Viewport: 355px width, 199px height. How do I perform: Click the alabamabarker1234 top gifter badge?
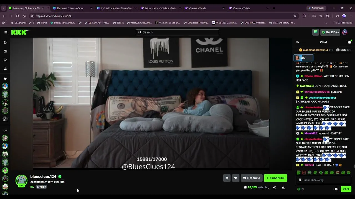coord(316,50)
